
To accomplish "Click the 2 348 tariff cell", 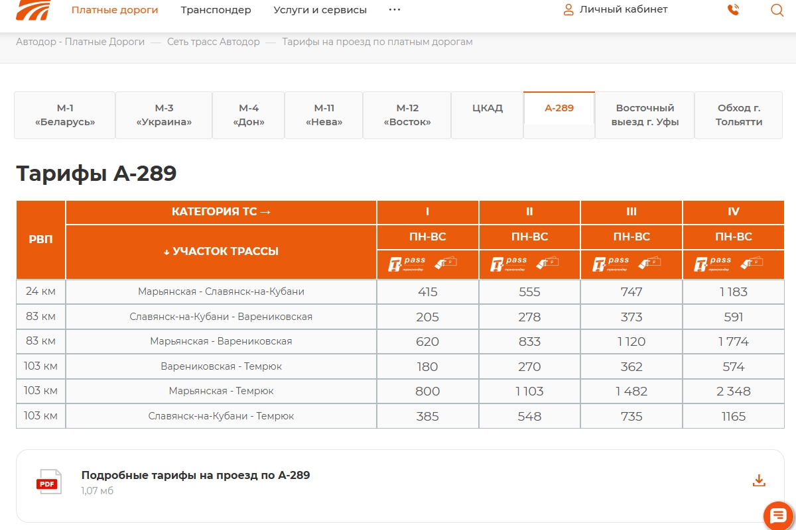I will pyautogui.click(x=734, y=392).
